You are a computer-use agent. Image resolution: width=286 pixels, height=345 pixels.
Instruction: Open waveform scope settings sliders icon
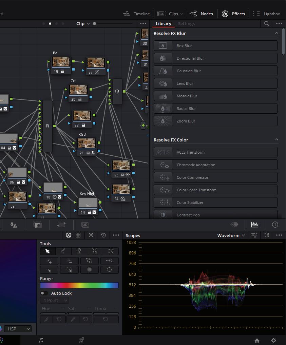(x=254, y=235)
